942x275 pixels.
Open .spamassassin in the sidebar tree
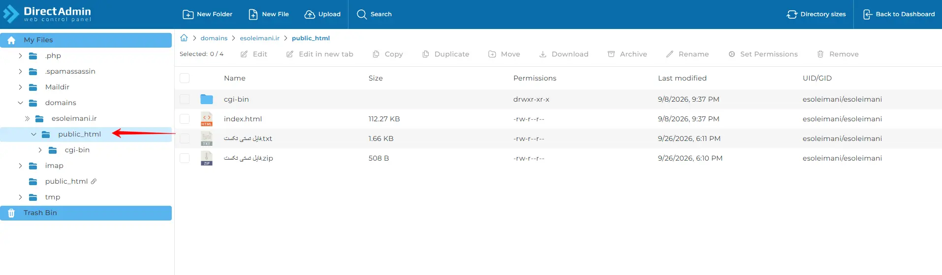[70, 71]
